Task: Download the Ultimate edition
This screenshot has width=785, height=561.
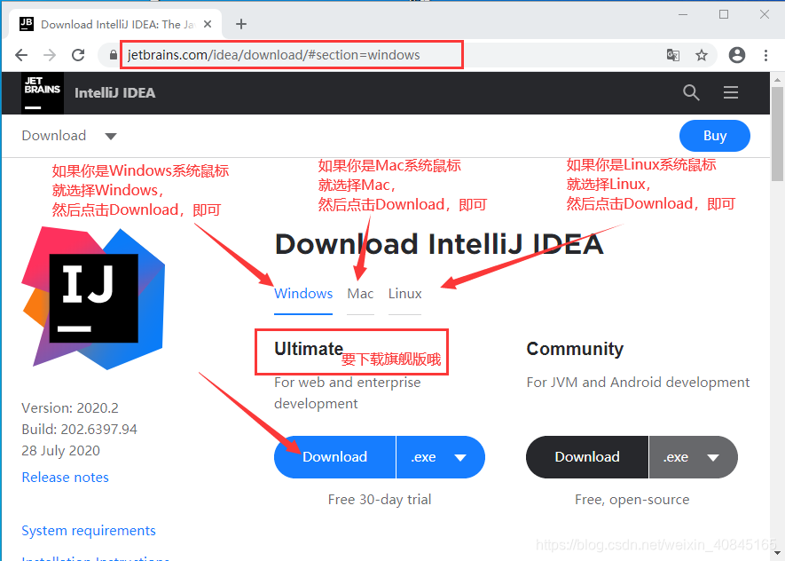Action: click(x=335, y=457)
